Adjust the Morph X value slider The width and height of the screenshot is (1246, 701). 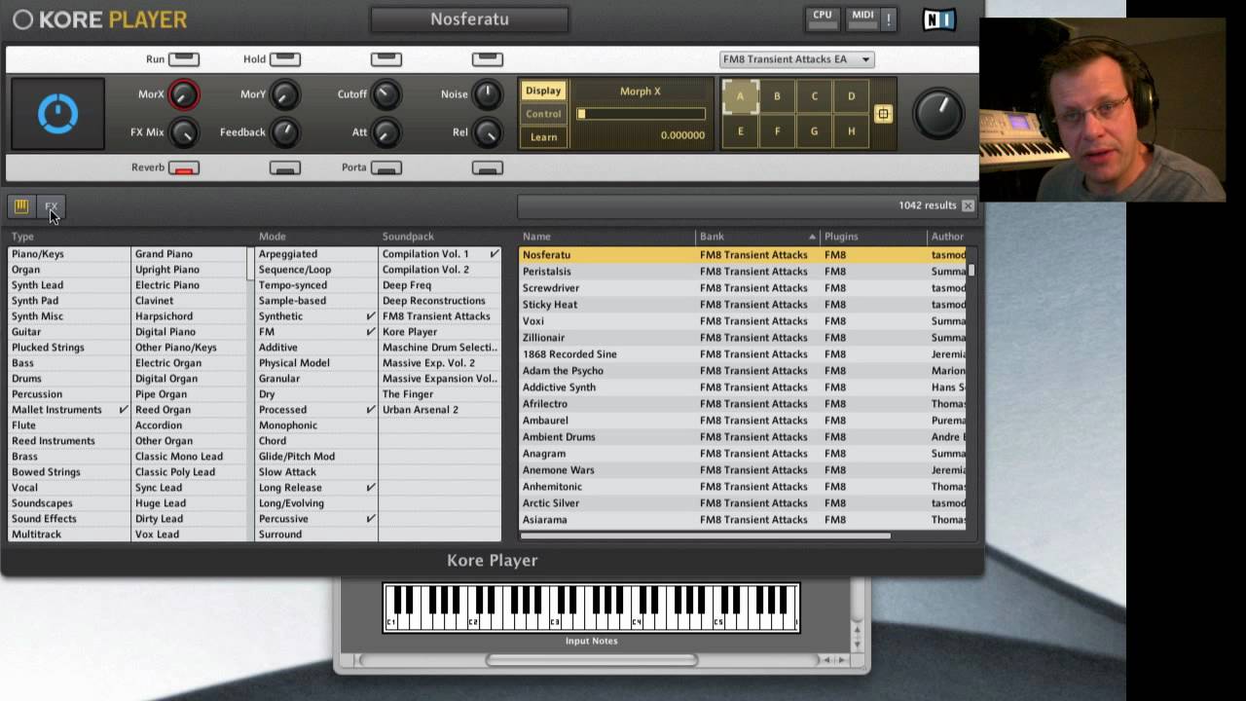click(641, 114)
